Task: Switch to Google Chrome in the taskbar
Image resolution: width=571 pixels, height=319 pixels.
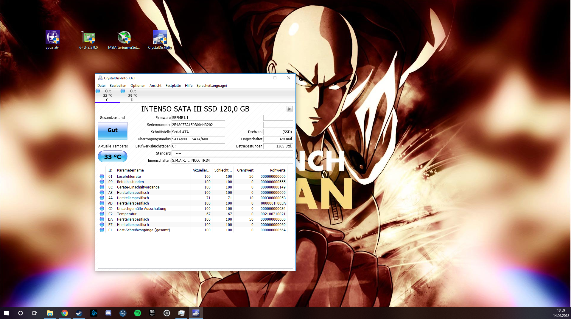Action: (x=64, y=313)
